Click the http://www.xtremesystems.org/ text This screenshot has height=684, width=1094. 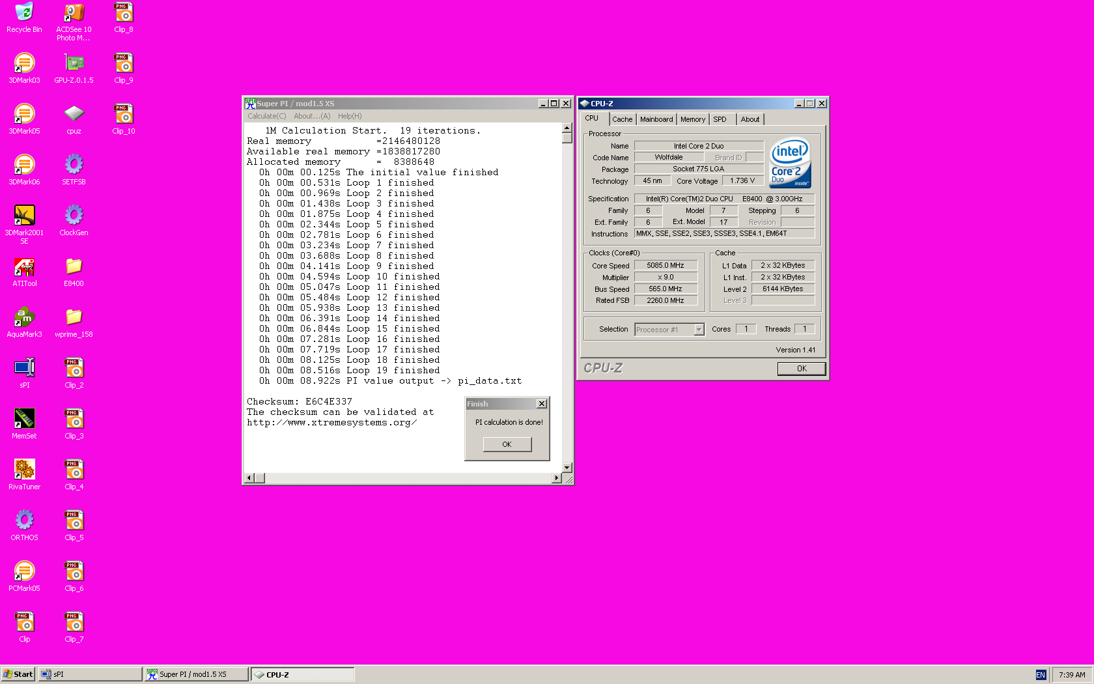point(331,423)
